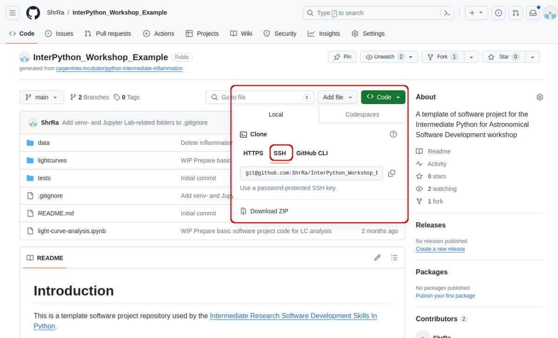Choose HTTPS clone method
The image size is (558, 338).
(x=253, y=153)
